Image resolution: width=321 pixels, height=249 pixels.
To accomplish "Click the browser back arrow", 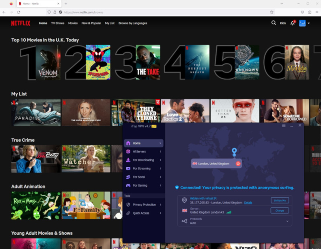I will (4, 12).
